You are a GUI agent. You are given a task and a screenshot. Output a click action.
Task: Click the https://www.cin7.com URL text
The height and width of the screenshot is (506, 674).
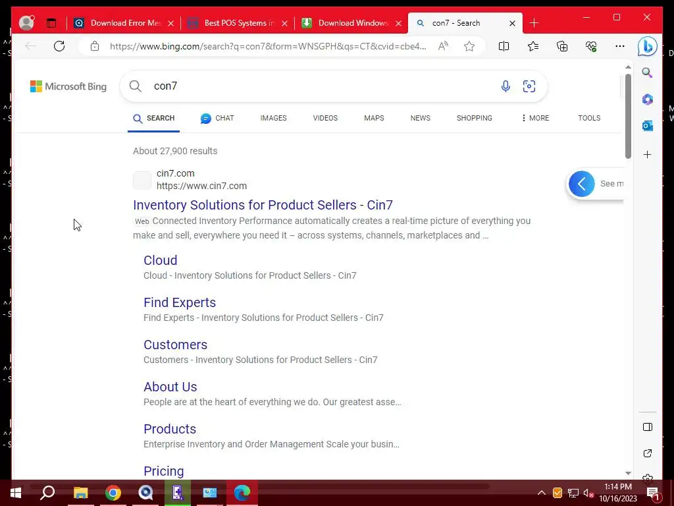pyautogui.click(x=201, y=186)
